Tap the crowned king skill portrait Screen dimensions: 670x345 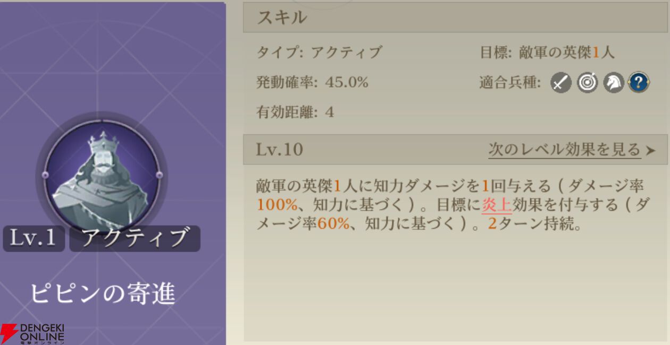(x=102, y=171)
